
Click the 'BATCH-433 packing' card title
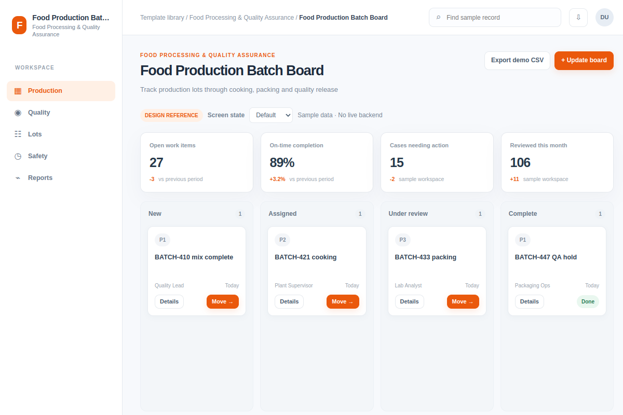coord(426,257)
